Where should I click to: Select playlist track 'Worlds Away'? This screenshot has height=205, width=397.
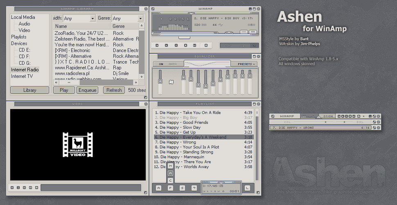click(x=203, y=167)
